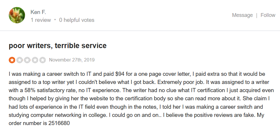Viewport: 280px width, 130px height.
Task: View the reviewer's 1 review count
Action: 41,20
